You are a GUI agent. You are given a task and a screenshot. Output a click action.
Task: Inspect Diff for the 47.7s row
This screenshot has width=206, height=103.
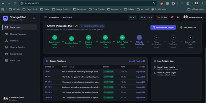pos(140,98)
